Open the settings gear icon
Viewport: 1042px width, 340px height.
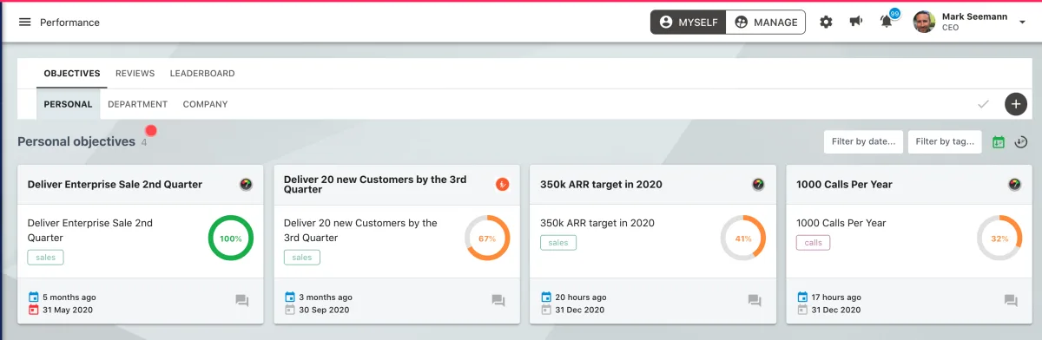click(826, 22)
